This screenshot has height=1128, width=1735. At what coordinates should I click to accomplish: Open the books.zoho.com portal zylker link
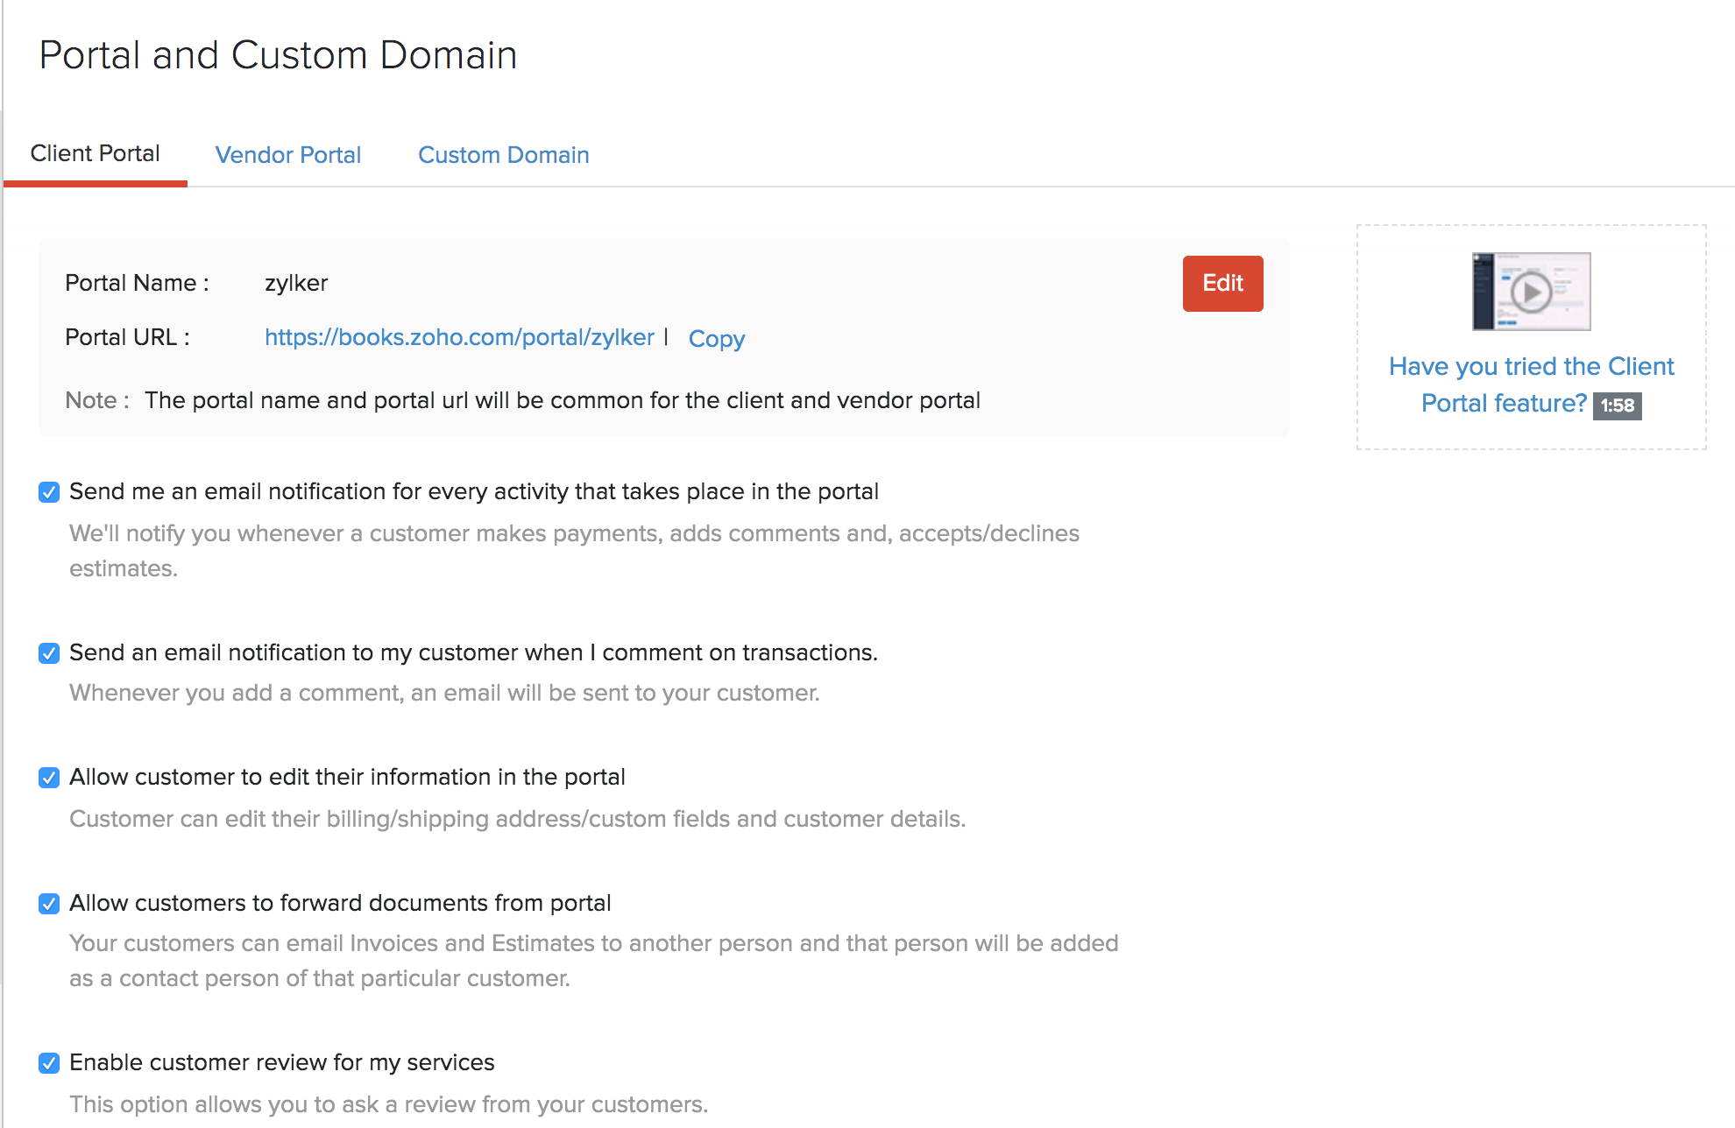pyautogui.click(x=459, y=337)
